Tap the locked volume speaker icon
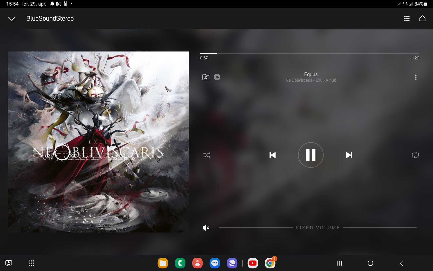 (x=206, y=228)
